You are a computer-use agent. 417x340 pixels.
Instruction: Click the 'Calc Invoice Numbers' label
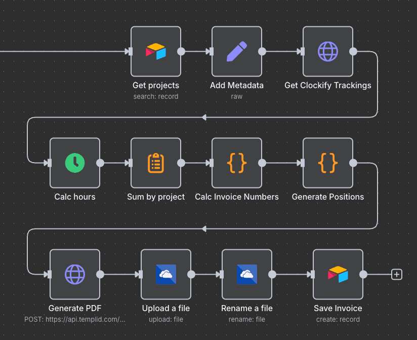click(x=237, y=197)
